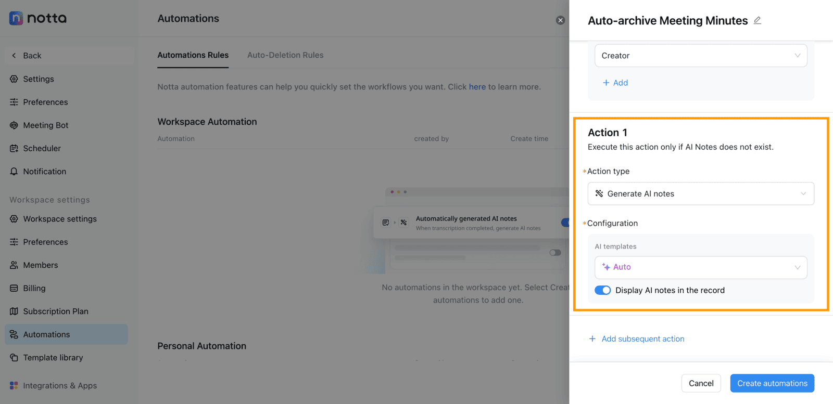
Task: Click the plus icon beside Add
Action: (606, 83)
